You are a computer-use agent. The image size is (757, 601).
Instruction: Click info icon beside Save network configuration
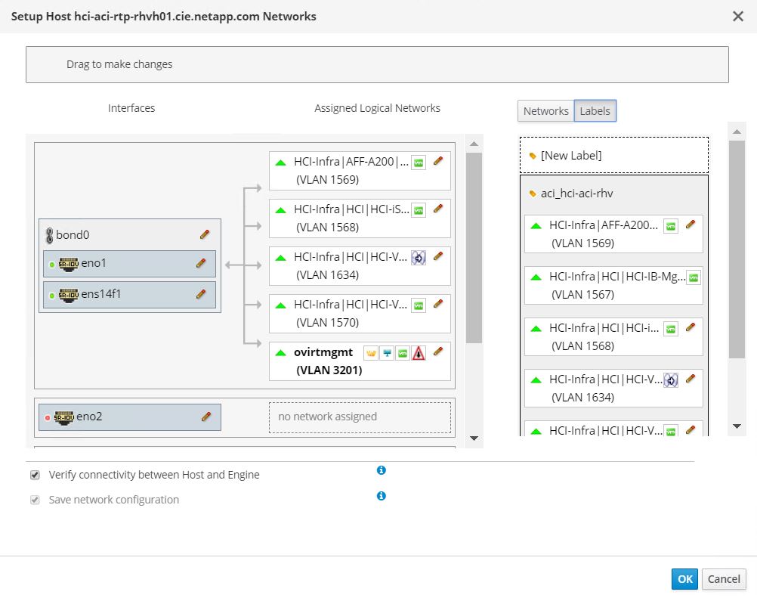[382, 496]
